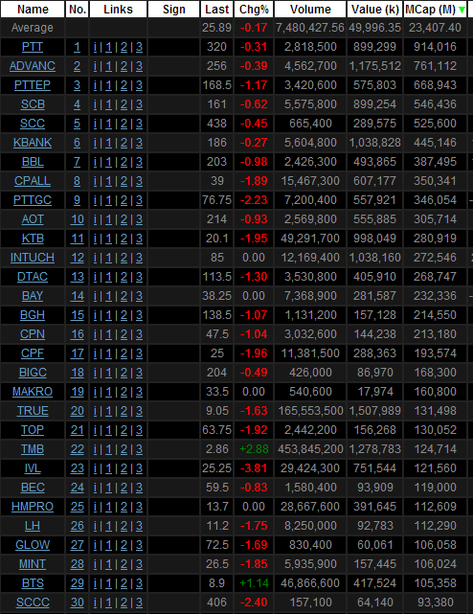The width and height of the screenshot is (473, 614).
Task: Open link 1 in the BTS row
Action: [x=108, y=583]
